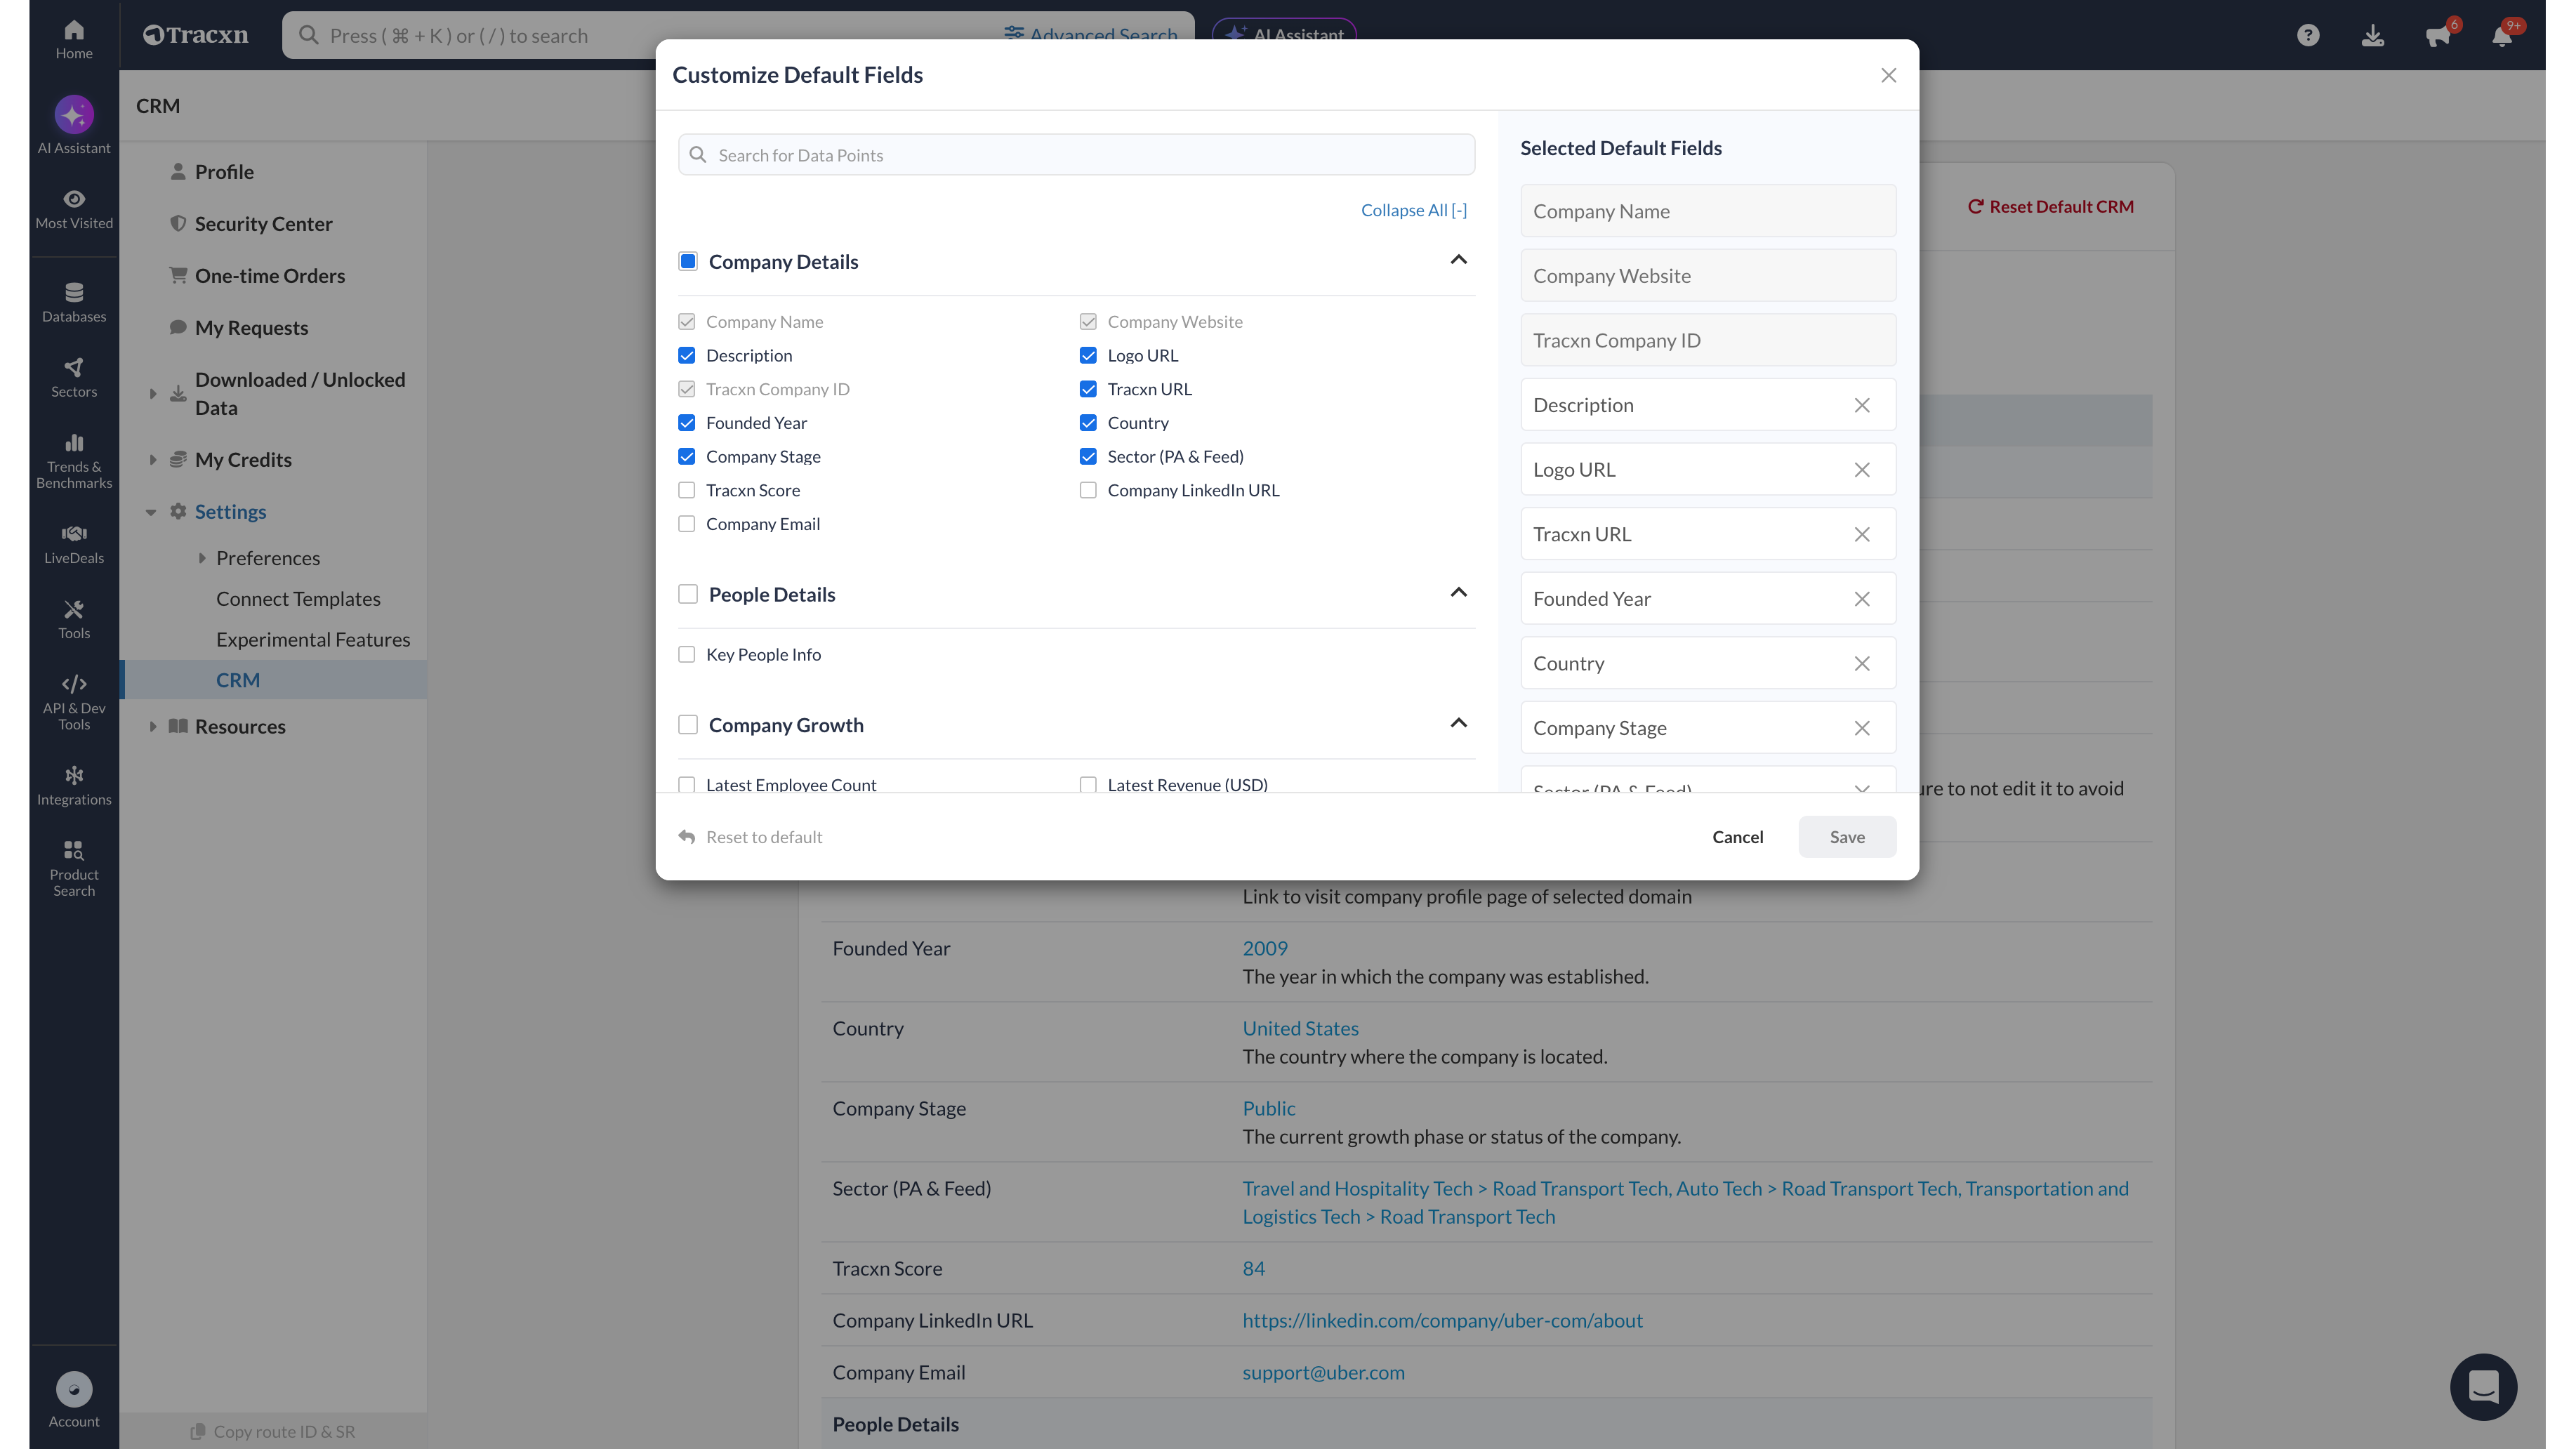Collapse the Company Growth section chevron
This screenshot has width=2576, height=1449.
1459,723
